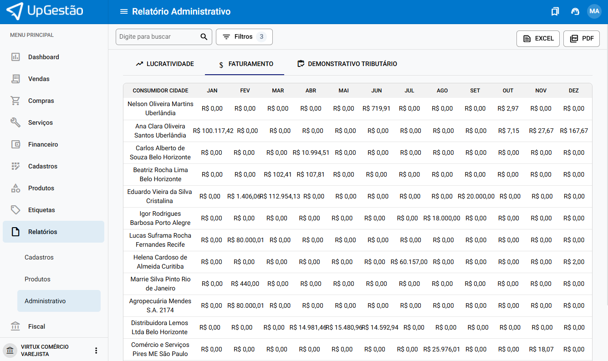Expand the Financeiro menu section

43,144
